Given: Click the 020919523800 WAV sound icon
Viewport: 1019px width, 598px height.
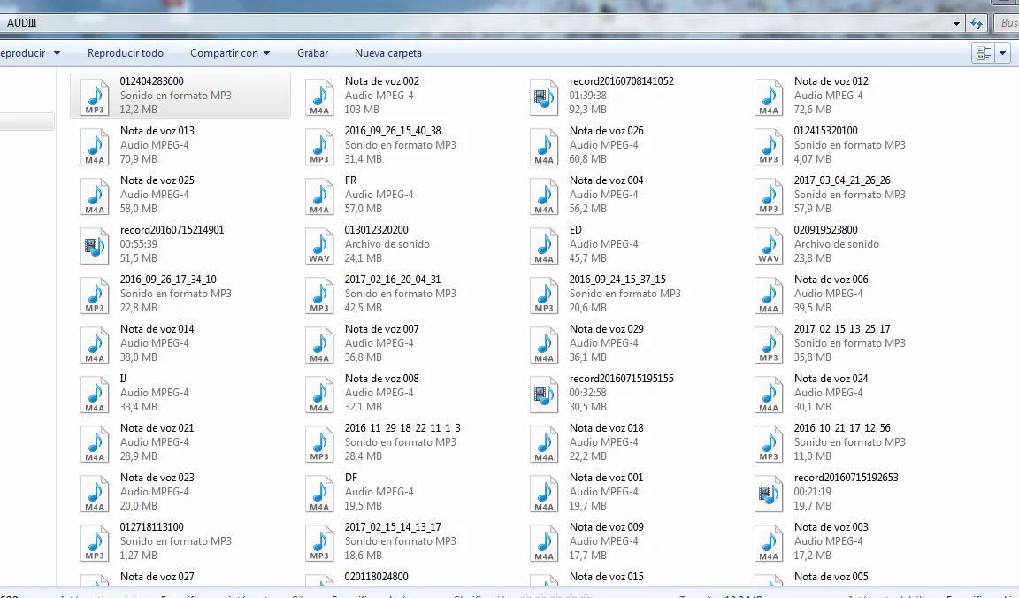Looking at the screenshot, I should click(769, 245).
